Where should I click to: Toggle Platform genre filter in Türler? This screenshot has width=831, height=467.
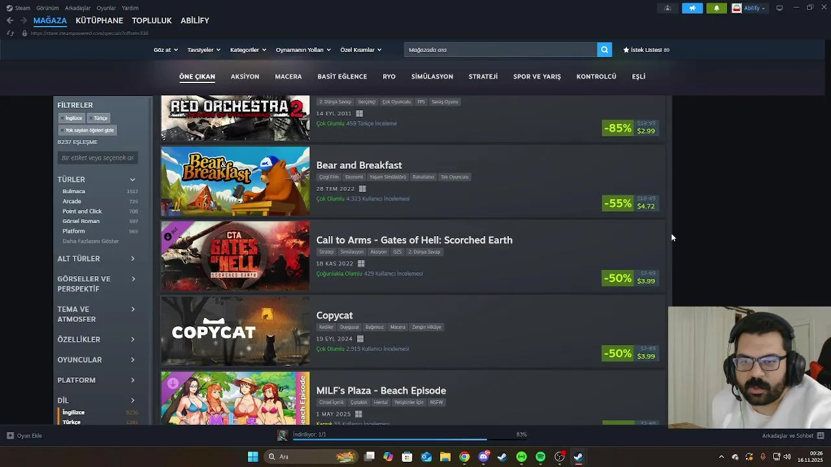pyautogui.click(x=100, y=232)
